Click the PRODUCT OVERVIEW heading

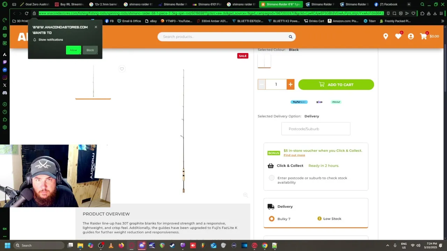(x=106, y=214)
